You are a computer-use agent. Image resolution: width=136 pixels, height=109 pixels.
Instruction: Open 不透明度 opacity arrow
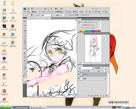coord(106,68)
